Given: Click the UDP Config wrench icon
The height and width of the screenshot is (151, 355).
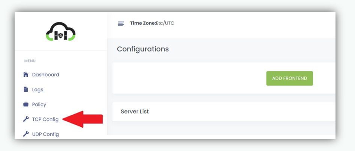Looking at the screenshot, I should (x=26, y=134).
